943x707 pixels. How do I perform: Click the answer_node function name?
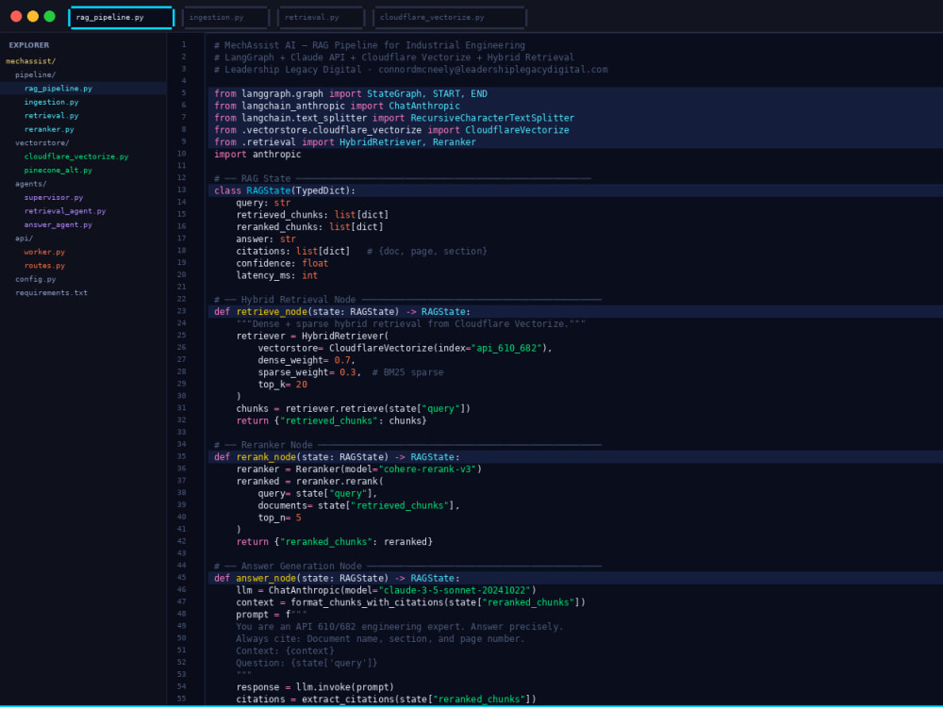coord(267,578)
